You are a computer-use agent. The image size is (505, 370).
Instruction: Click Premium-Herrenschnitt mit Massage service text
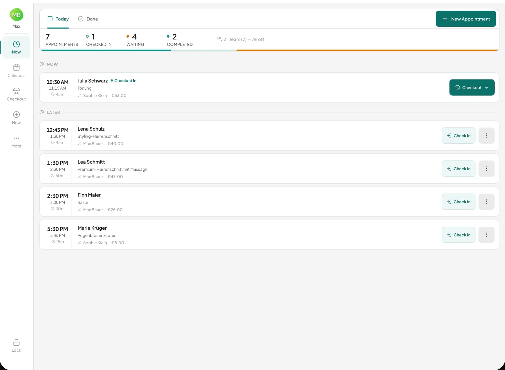(112, 169)
